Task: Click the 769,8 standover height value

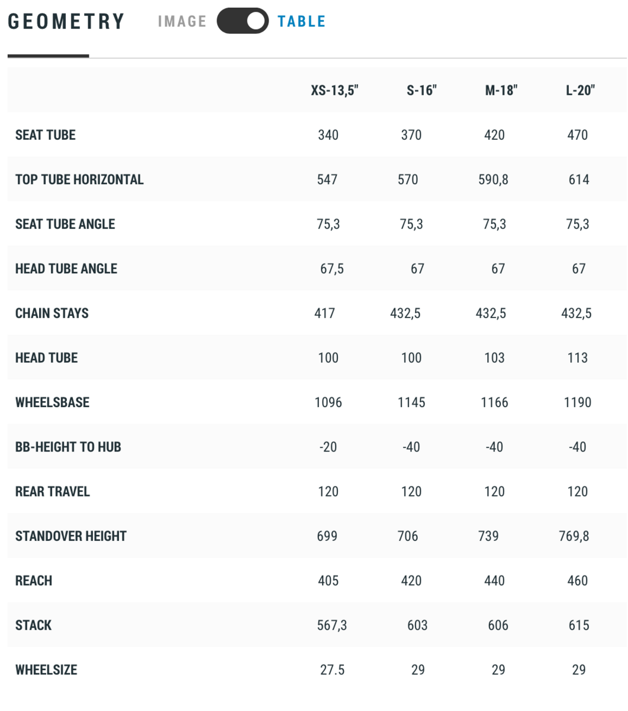Action: pyautogui.click(x=574, y=536)
